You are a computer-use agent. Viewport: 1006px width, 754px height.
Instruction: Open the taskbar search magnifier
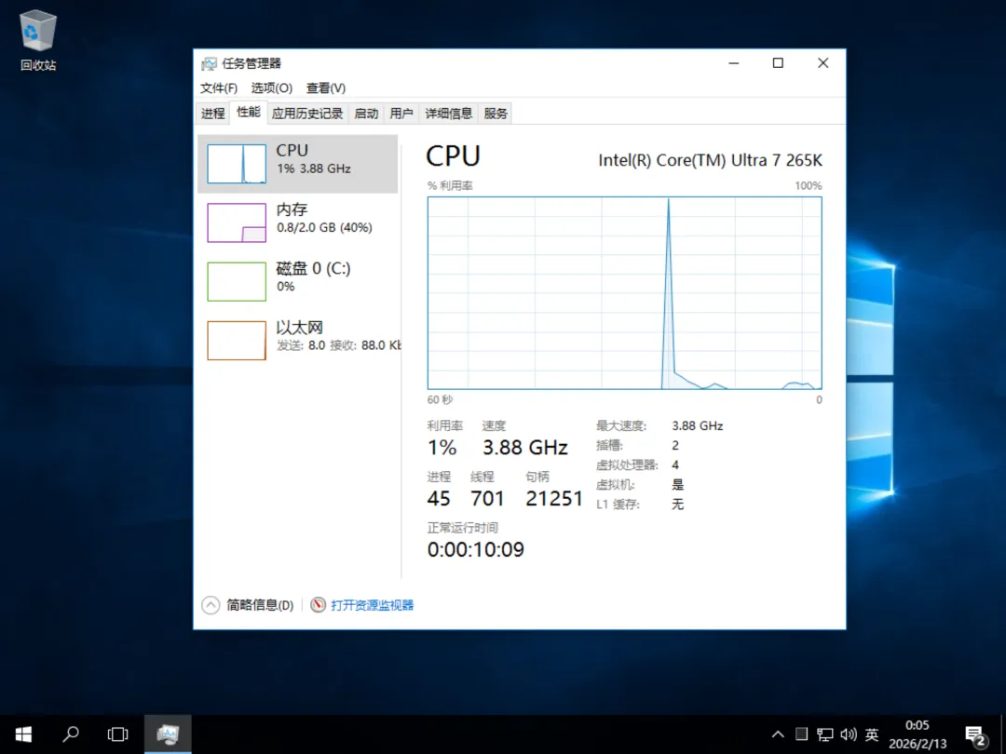coord(71,734)
